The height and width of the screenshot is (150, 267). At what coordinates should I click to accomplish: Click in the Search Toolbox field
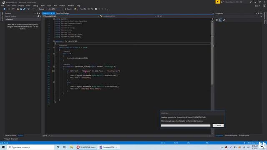(21, 16)
